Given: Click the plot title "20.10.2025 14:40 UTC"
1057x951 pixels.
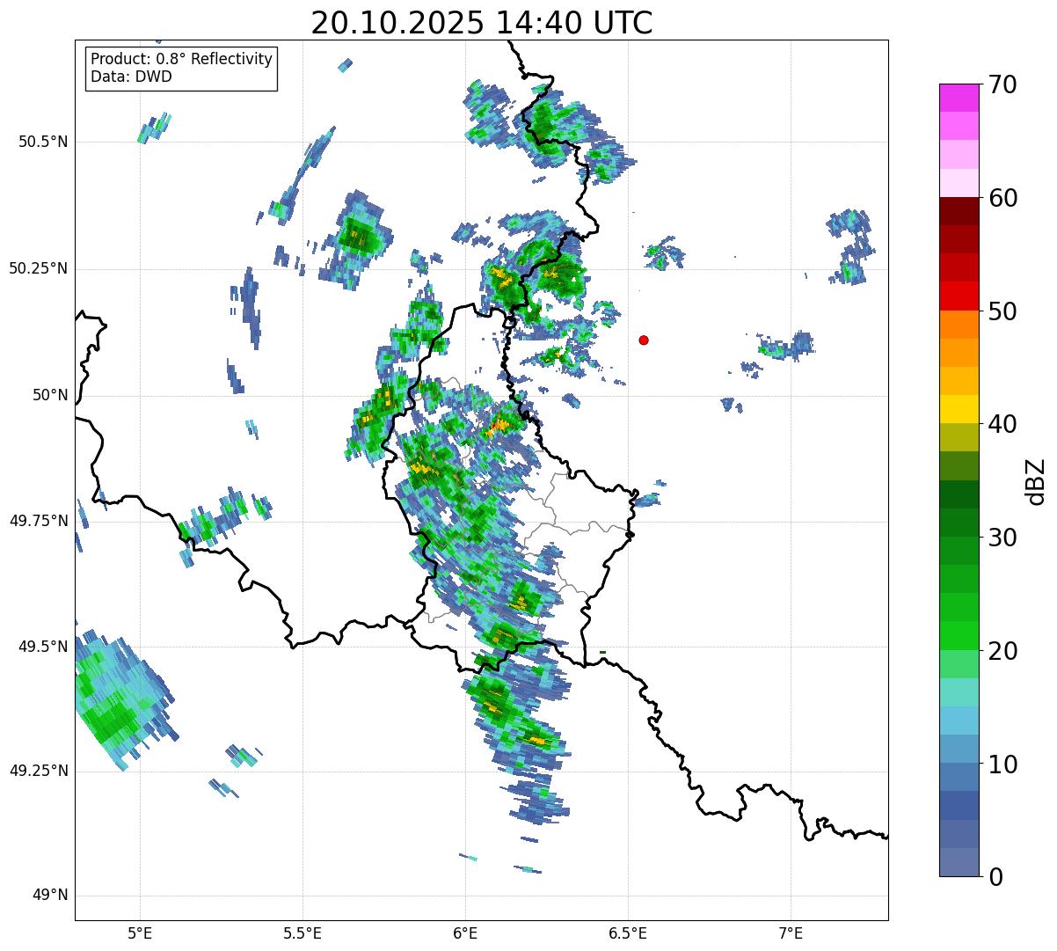Looking at the screenshot, I should [x=482, y=22].
